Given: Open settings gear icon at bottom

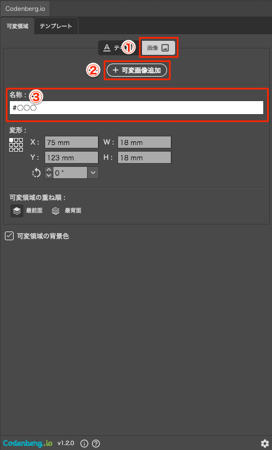Looking at the screenshot, I should 264,443.
